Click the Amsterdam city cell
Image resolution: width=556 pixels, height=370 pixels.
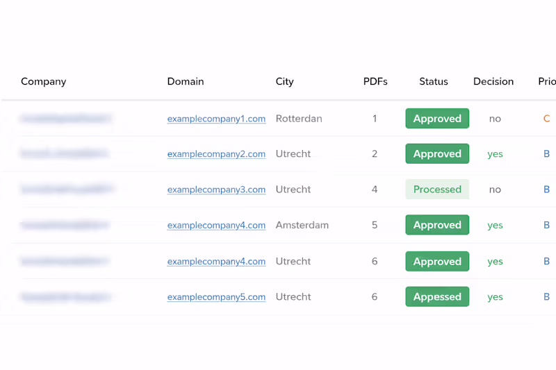coord(302,225)
